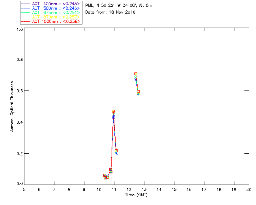
Task: Click the x-axis tick label 19
Action: pyautogui.click(x=234, y=189)
